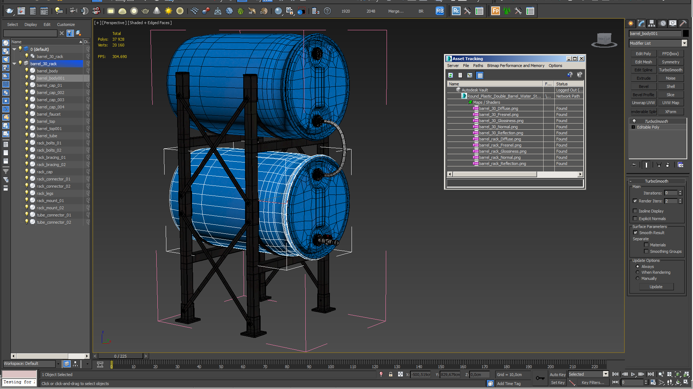Open the Customize menu in scene explorer
The width and height of the screenshot is (693, 389).
66,24
